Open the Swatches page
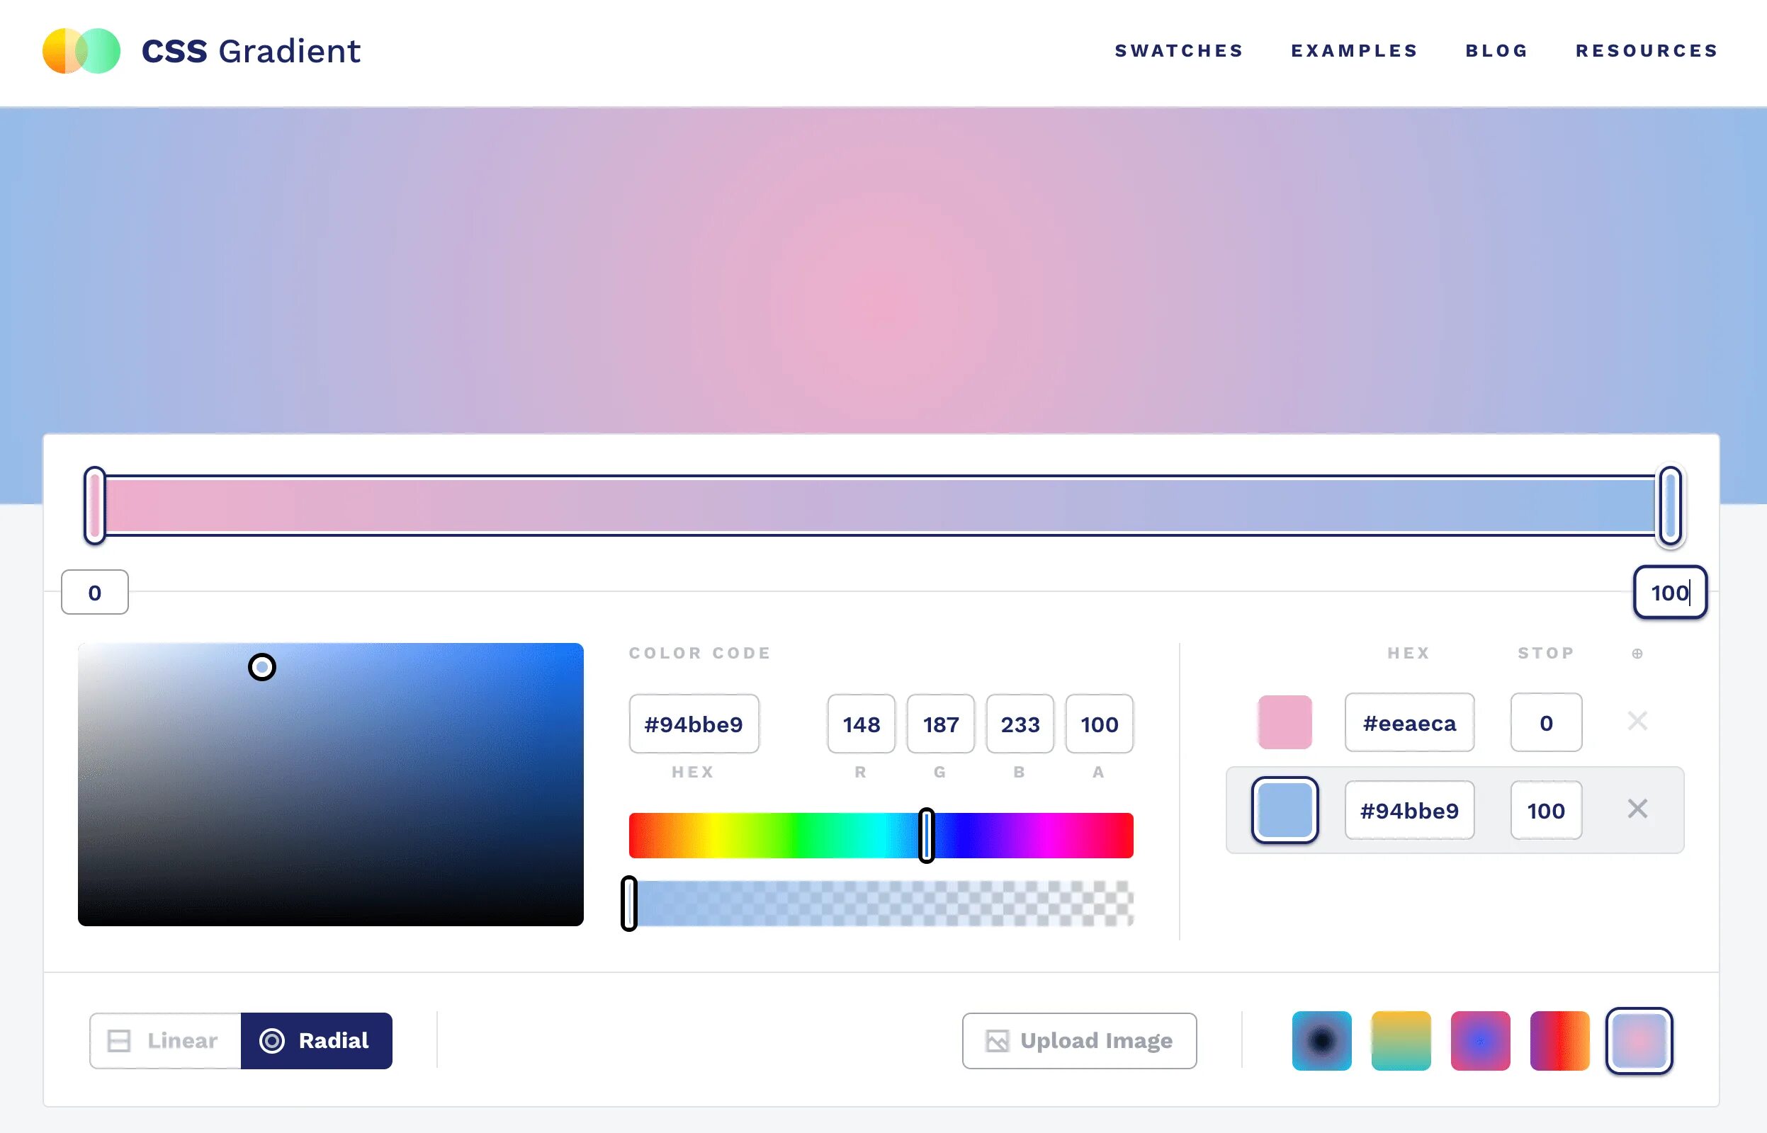 (1178, 51)
